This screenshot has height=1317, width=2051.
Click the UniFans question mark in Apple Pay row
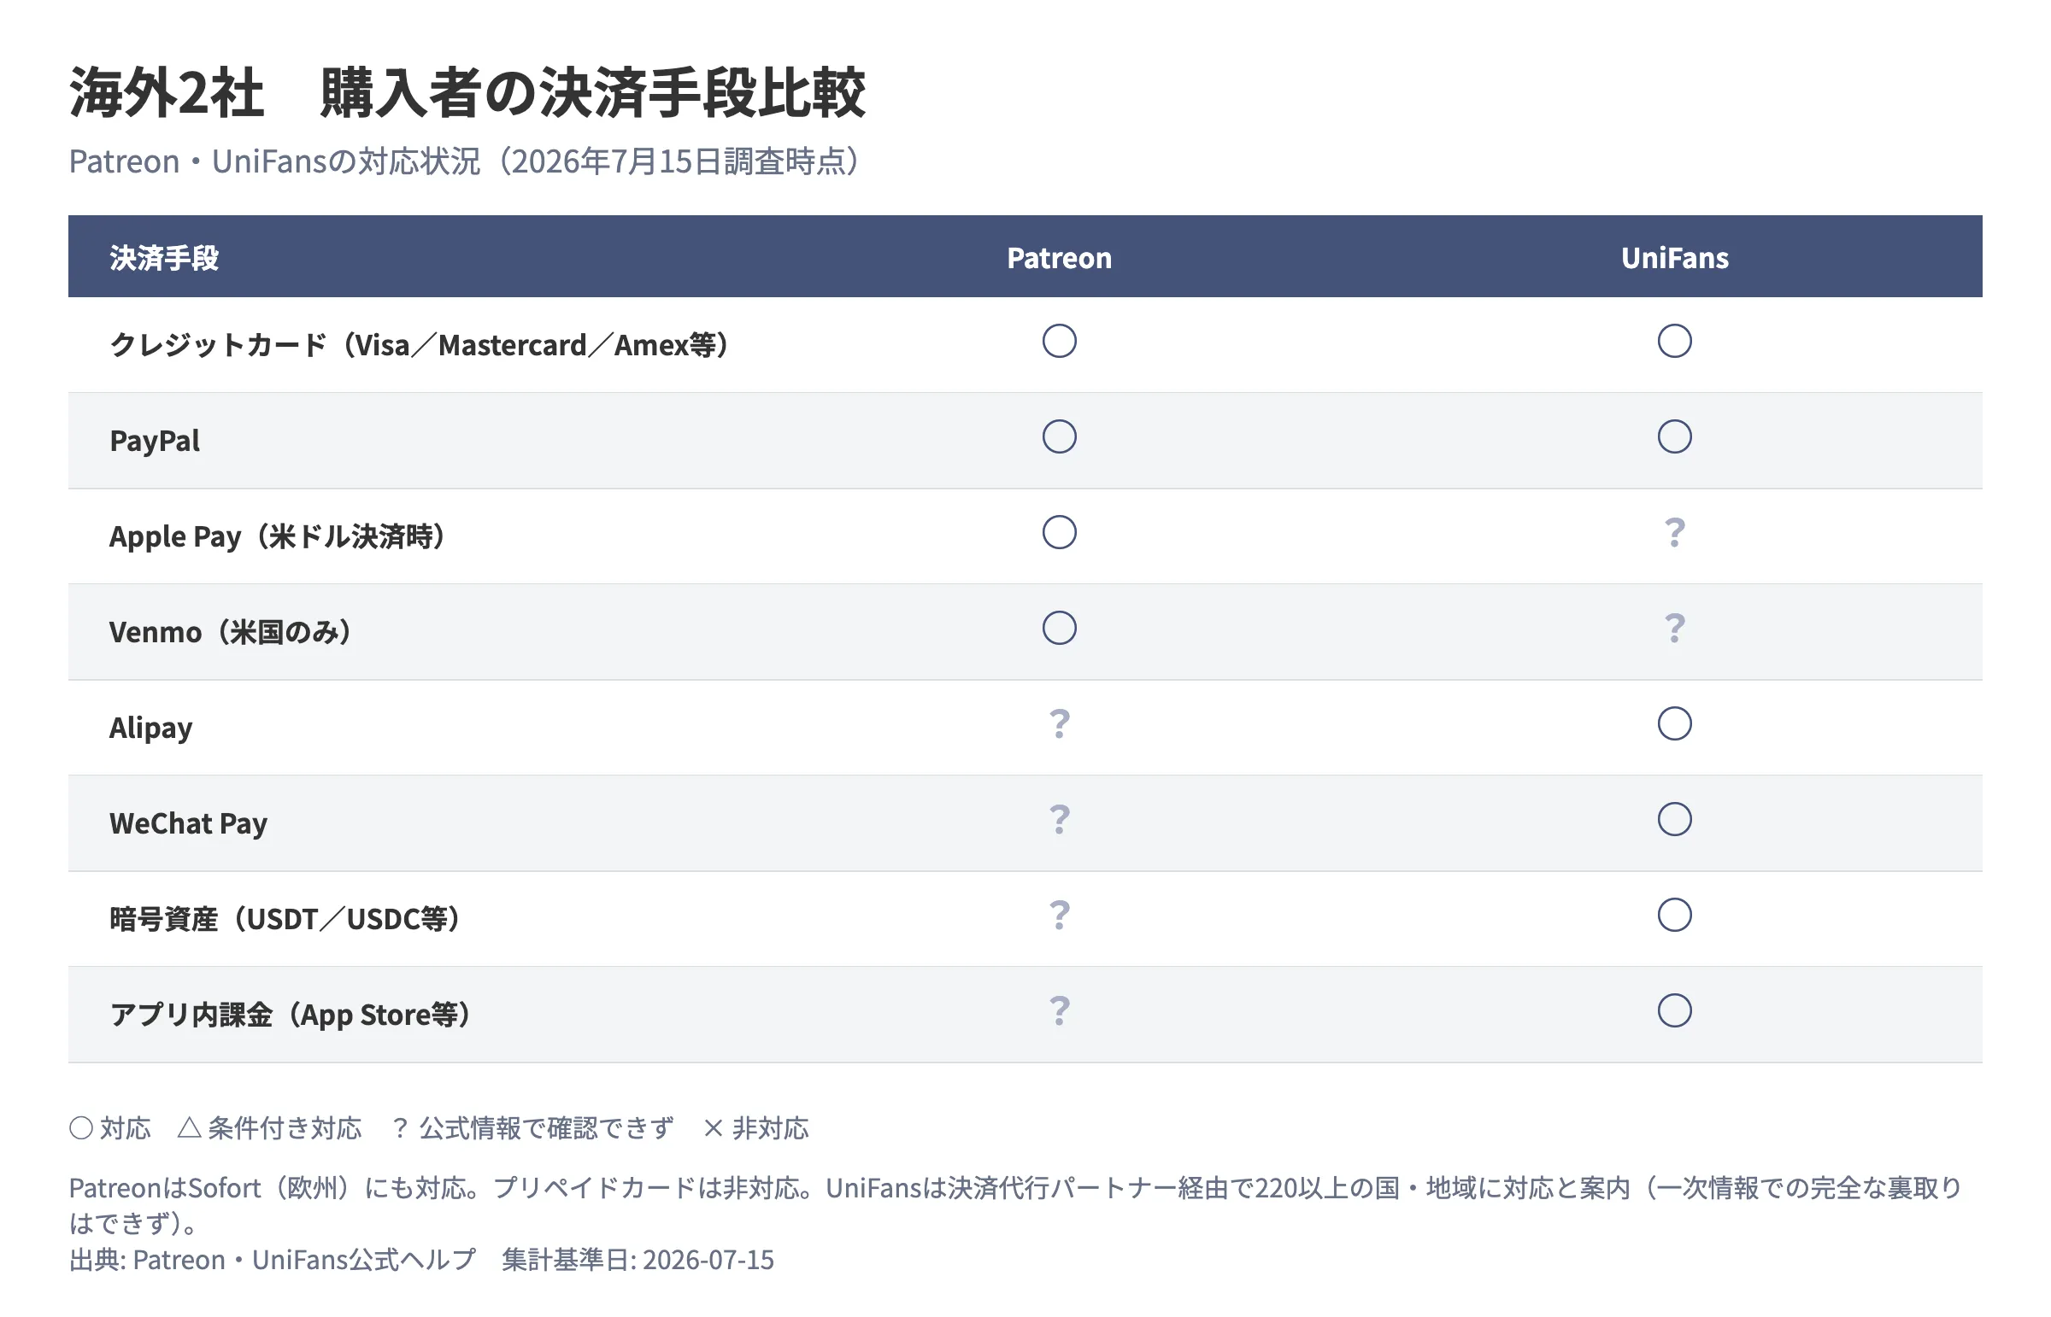[x=1674, y=534]
